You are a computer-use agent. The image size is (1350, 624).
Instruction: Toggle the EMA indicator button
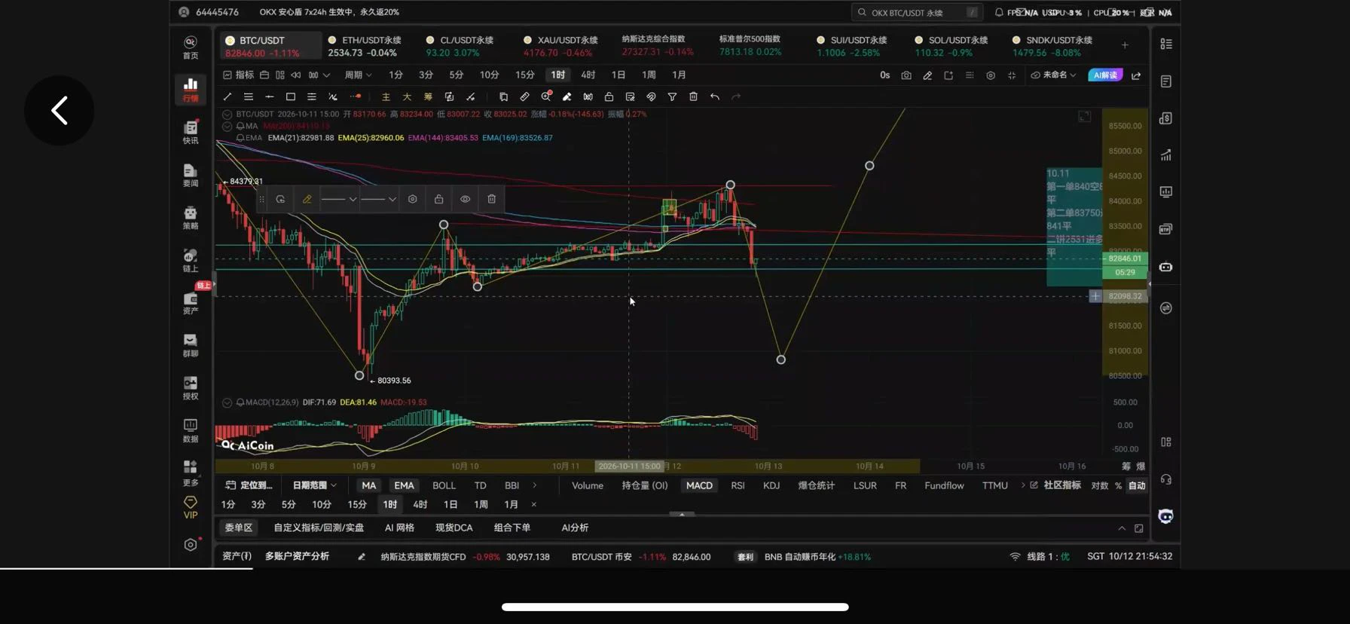coord(404,485)
